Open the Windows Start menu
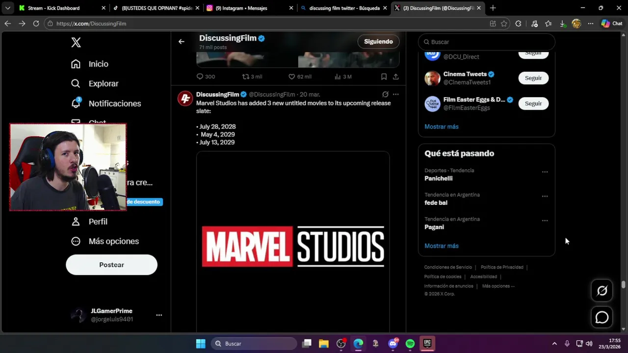Viewport: 628px width, 353px height. [201, 344]
